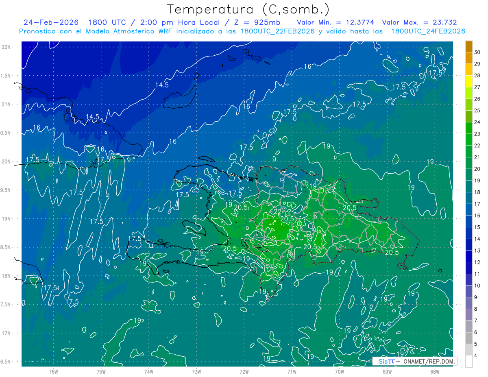488x377 pixels.
Task: Click the '74W' longitude axis label
Action: 149,371
